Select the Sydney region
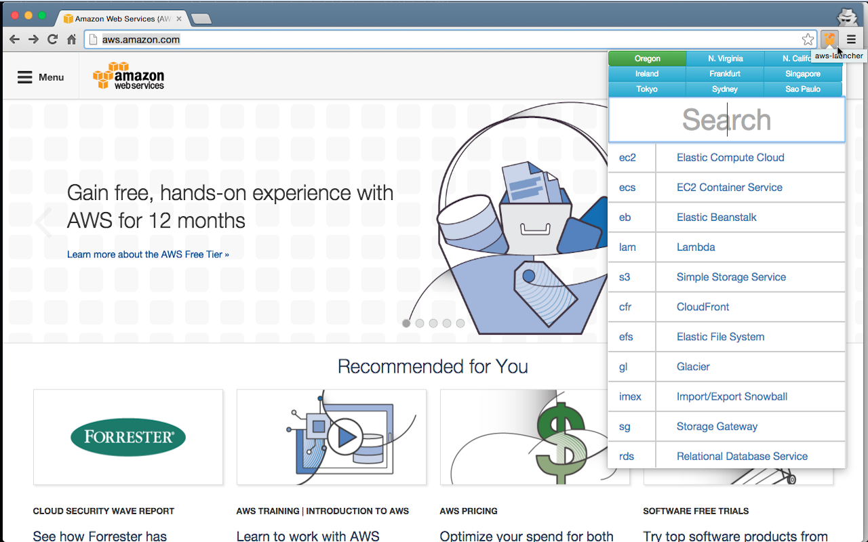This screenshot has height=542, width=868. point(726,89)
